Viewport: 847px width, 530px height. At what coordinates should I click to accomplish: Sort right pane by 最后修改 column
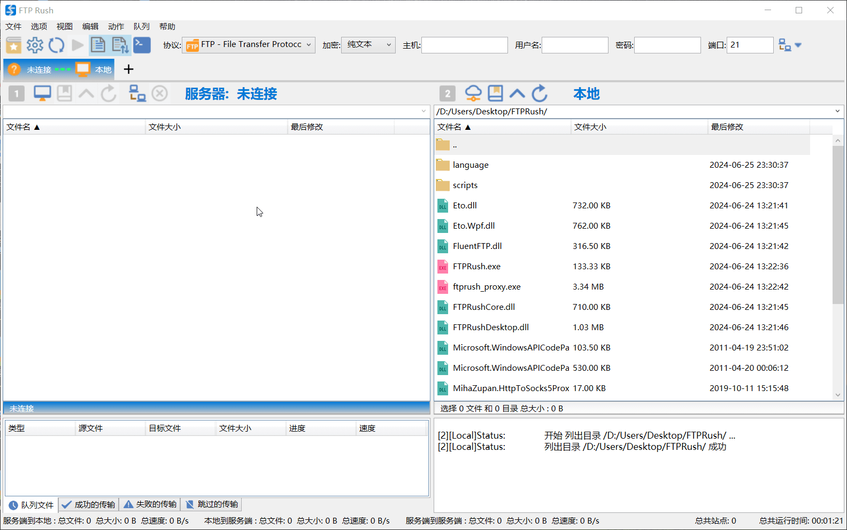point(759,127)
